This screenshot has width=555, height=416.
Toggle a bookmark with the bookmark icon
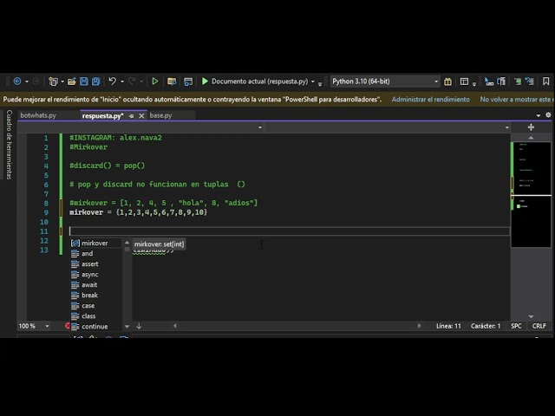click(x=546, y=81)
